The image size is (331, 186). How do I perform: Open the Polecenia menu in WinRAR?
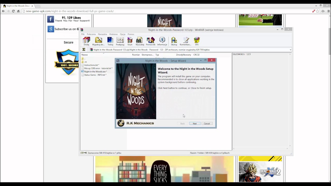pyautogui.click(x=91, y=34)
